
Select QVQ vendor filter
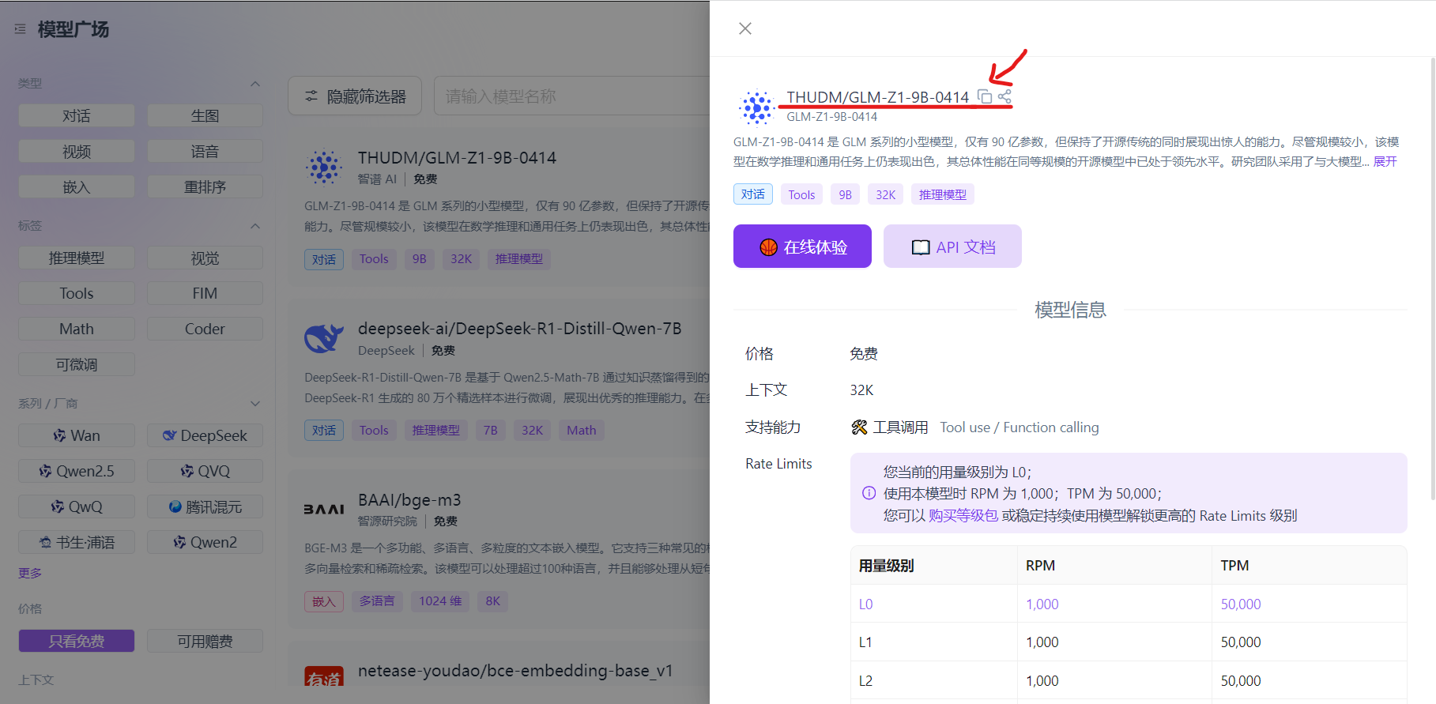205,471
